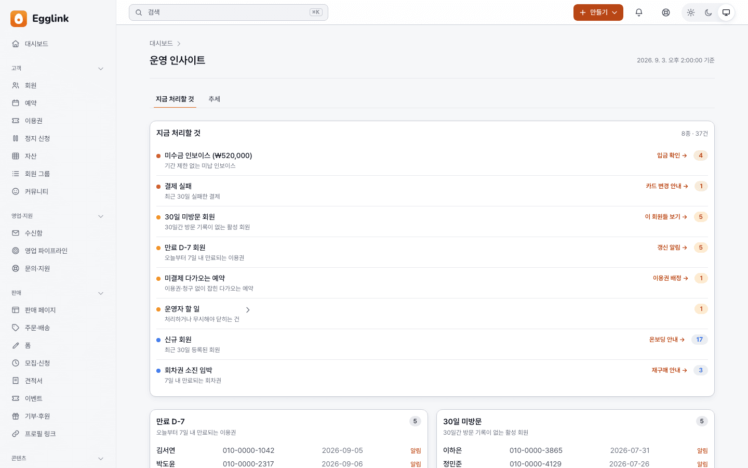Click 알림 for 김서연 row
The height and width of the screenshot is (468, 748).
click(416, 451)
